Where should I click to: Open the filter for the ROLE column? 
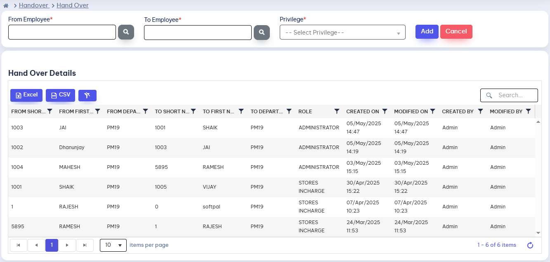[x=337, y=111]
